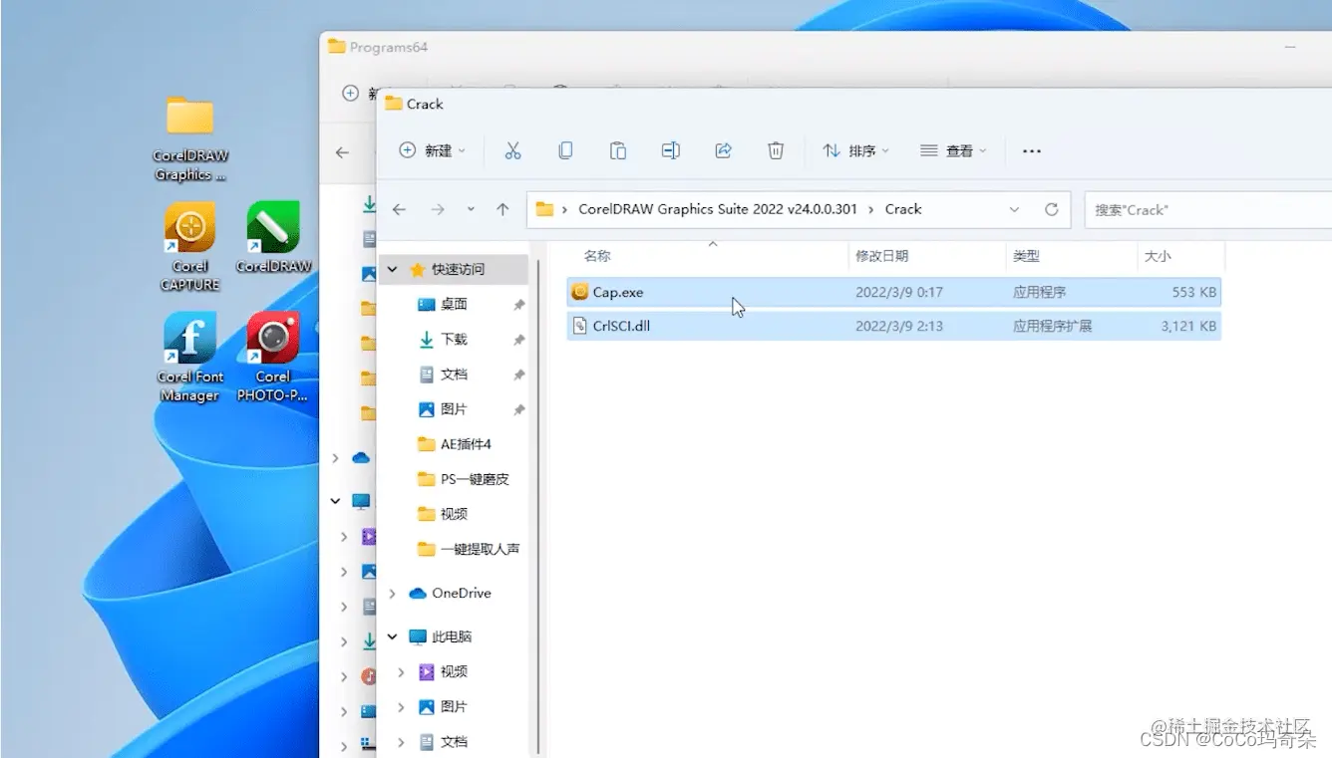Click the Cut scissors icon in Crack window
This screenshot has height=758, width=1332.
(512, 150)
